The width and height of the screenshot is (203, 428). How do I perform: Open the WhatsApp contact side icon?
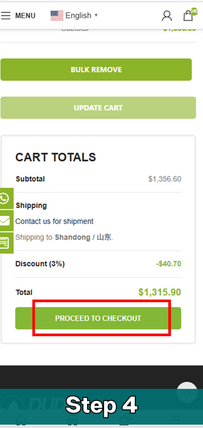5,199
